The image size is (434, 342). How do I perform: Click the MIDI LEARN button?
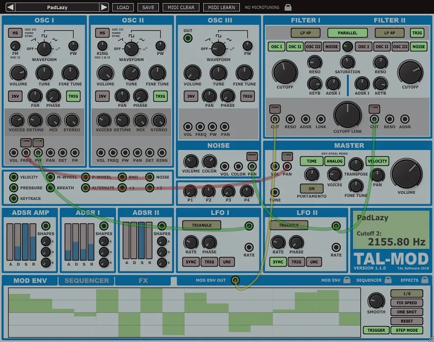pos(222,8)
